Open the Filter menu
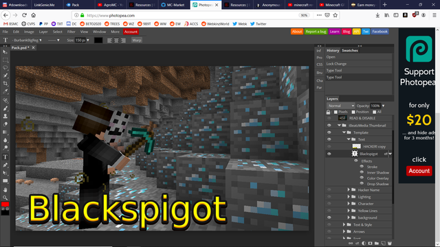Image resolution: width=440 pixels, height=247 pixels. tap(71, 32)
